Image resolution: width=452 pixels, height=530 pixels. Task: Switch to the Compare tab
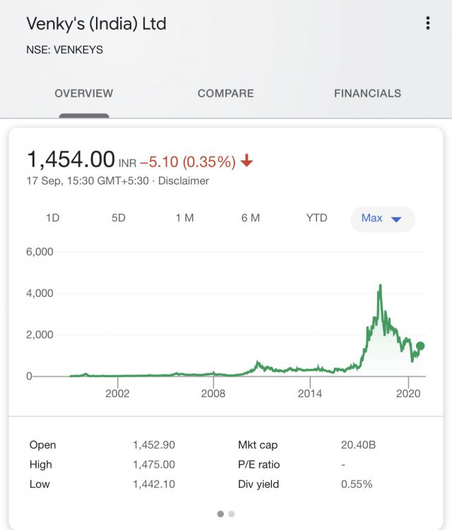[x=225, y=93]
